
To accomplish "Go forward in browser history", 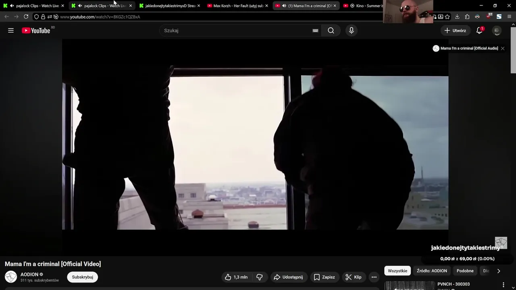I will point(16,17).
